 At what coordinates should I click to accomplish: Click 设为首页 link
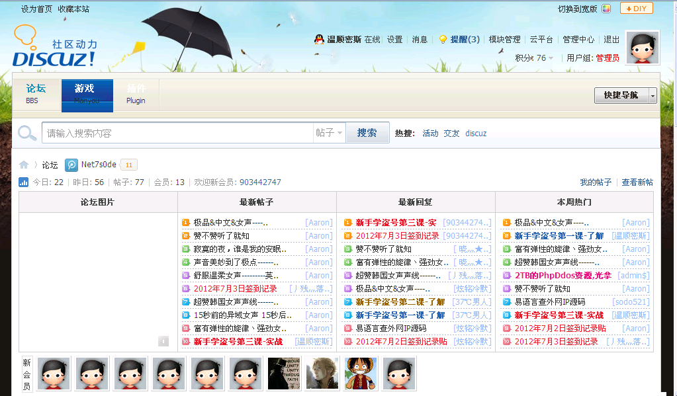[36, 9]
